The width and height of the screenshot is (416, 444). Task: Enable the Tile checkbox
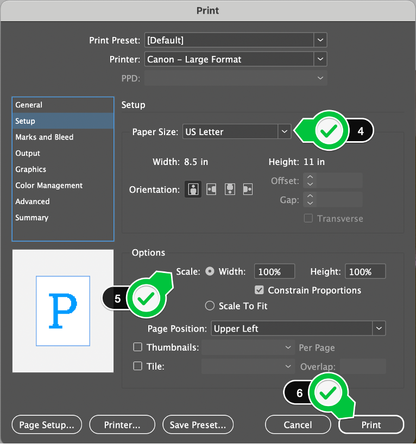[138, 366]
